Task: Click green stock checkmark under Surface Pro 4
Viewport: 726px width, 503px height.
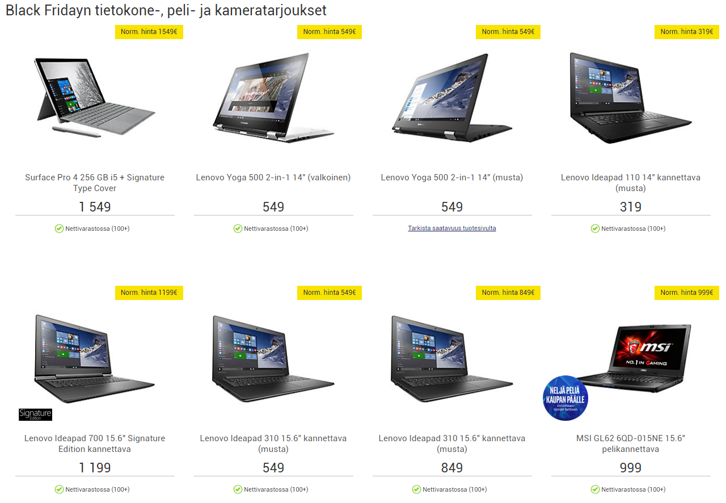Action: [59, 229]
